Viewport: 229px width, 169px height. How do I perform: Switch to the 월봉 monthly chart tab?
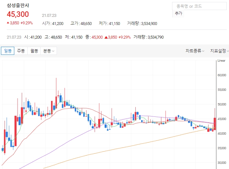click(34, 51)
